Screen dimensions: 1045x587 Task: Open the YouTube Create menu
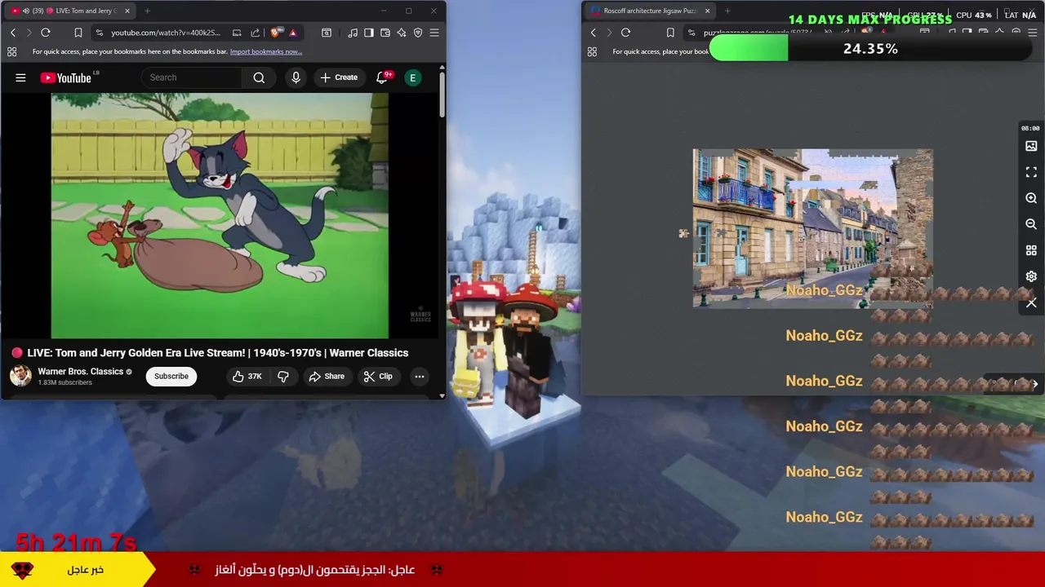pyautogui.click(x=339, y=77)
